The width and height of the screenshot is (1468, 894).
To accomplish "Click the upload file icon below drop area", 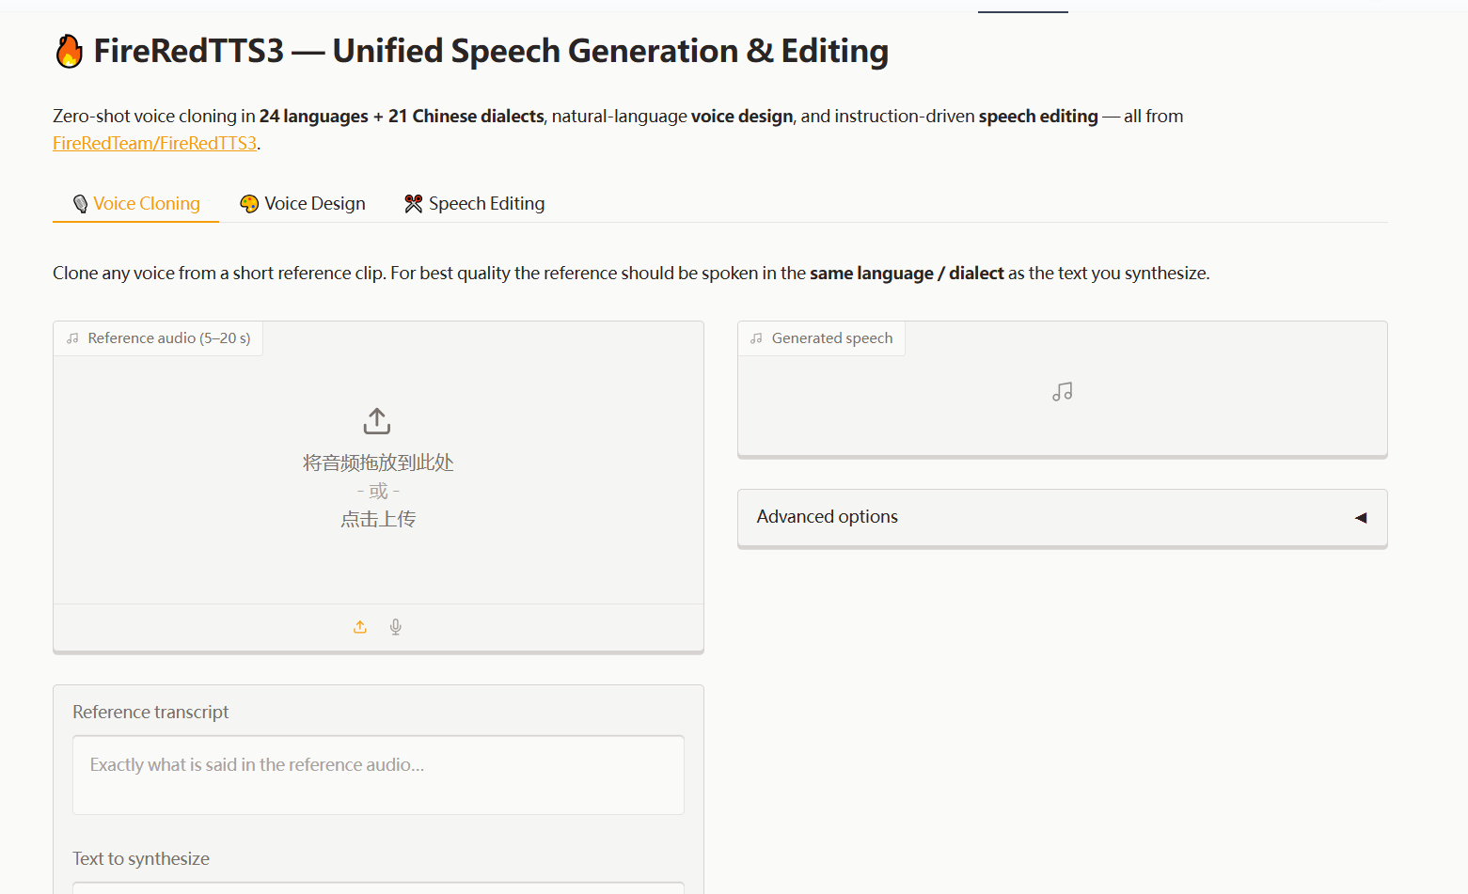I will coord(360,627).
